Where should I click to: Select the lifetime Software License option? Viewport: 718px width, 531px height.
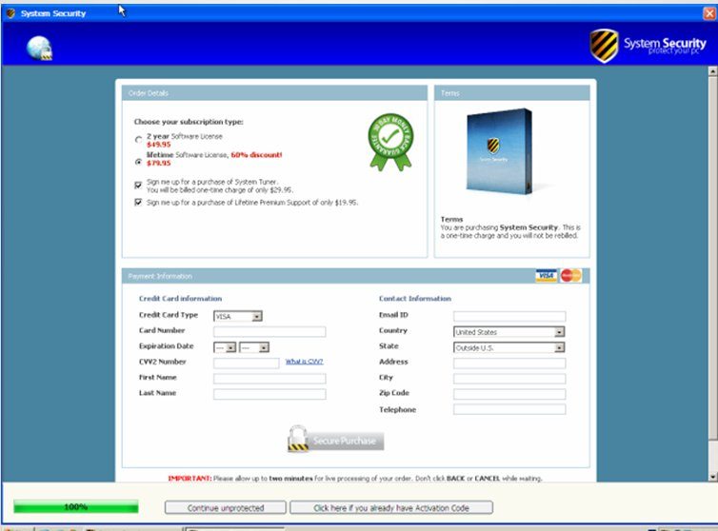(x=138, y=162)
